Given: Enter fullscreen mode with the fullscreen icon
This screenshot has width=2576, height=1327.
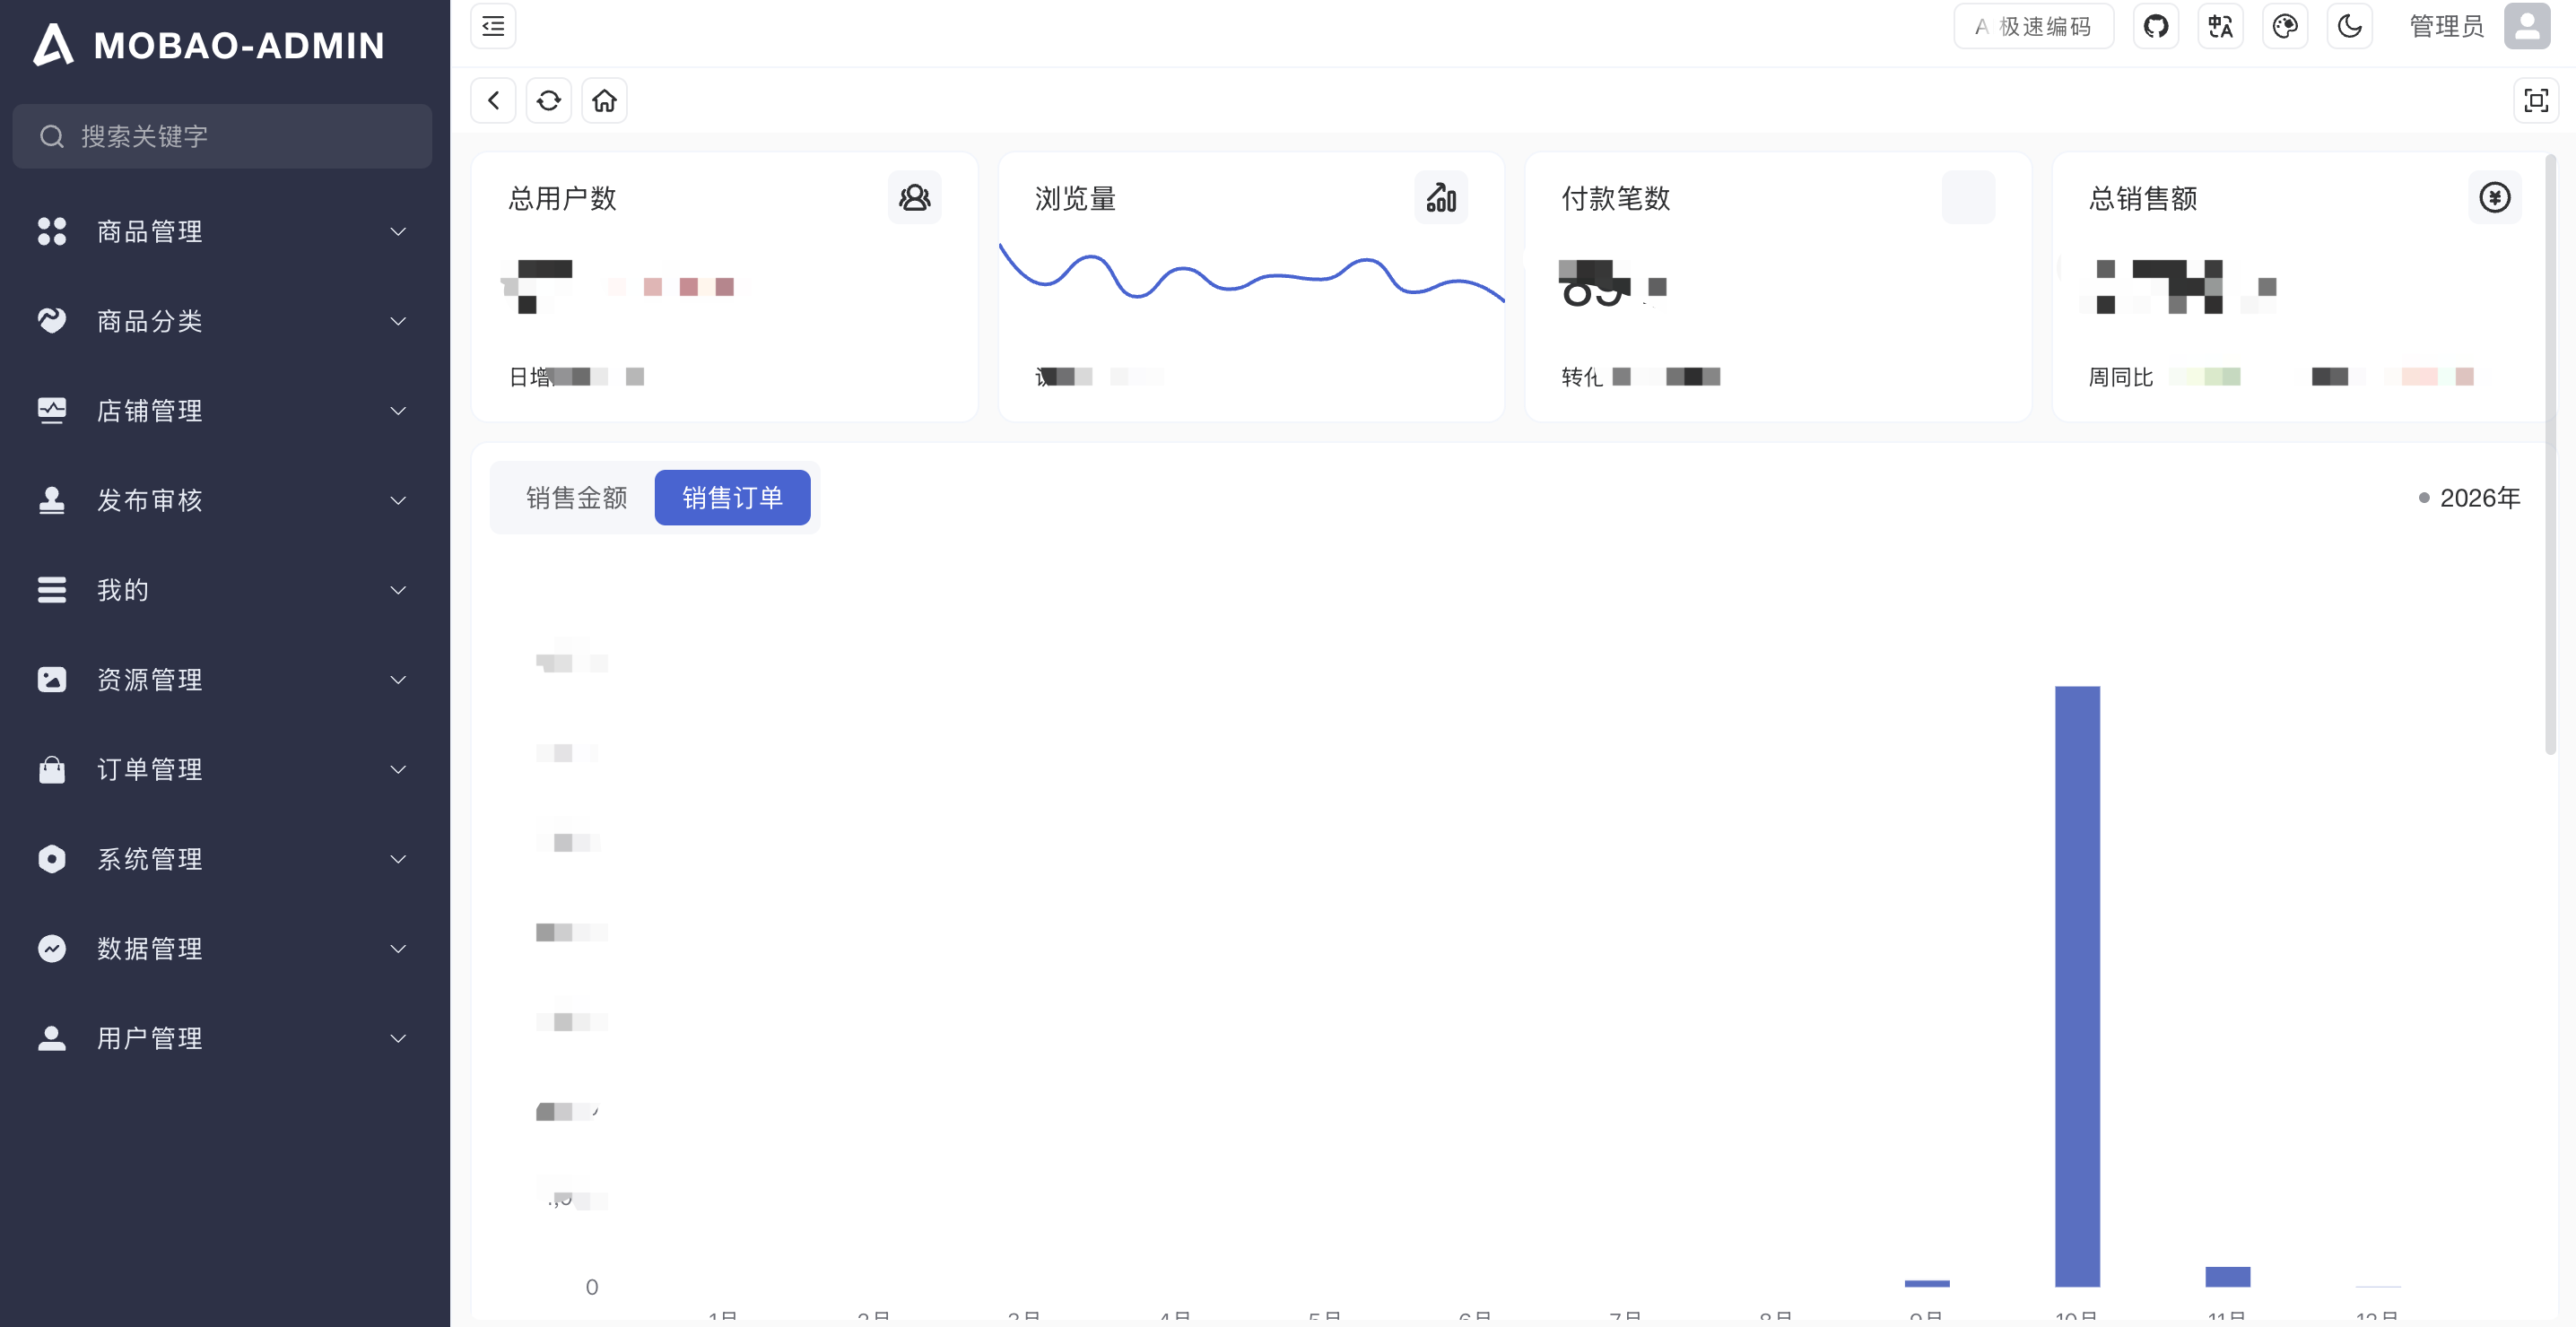Looking at the screenshot, I should (2535, 100).
